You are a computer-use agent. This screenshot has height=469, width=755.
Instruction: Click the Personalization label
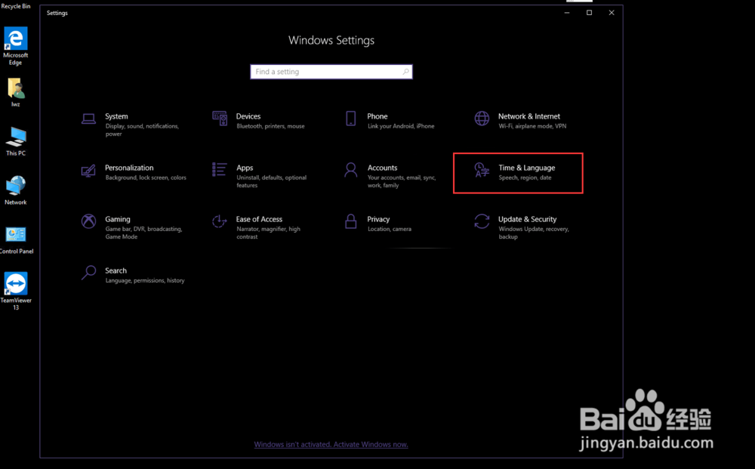pyautogui.click(x=129, y=168)
